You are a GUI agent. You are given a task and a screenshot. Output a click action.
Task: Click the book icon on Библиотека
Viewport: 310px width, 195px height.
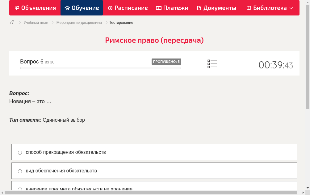[x=249, y=8]
